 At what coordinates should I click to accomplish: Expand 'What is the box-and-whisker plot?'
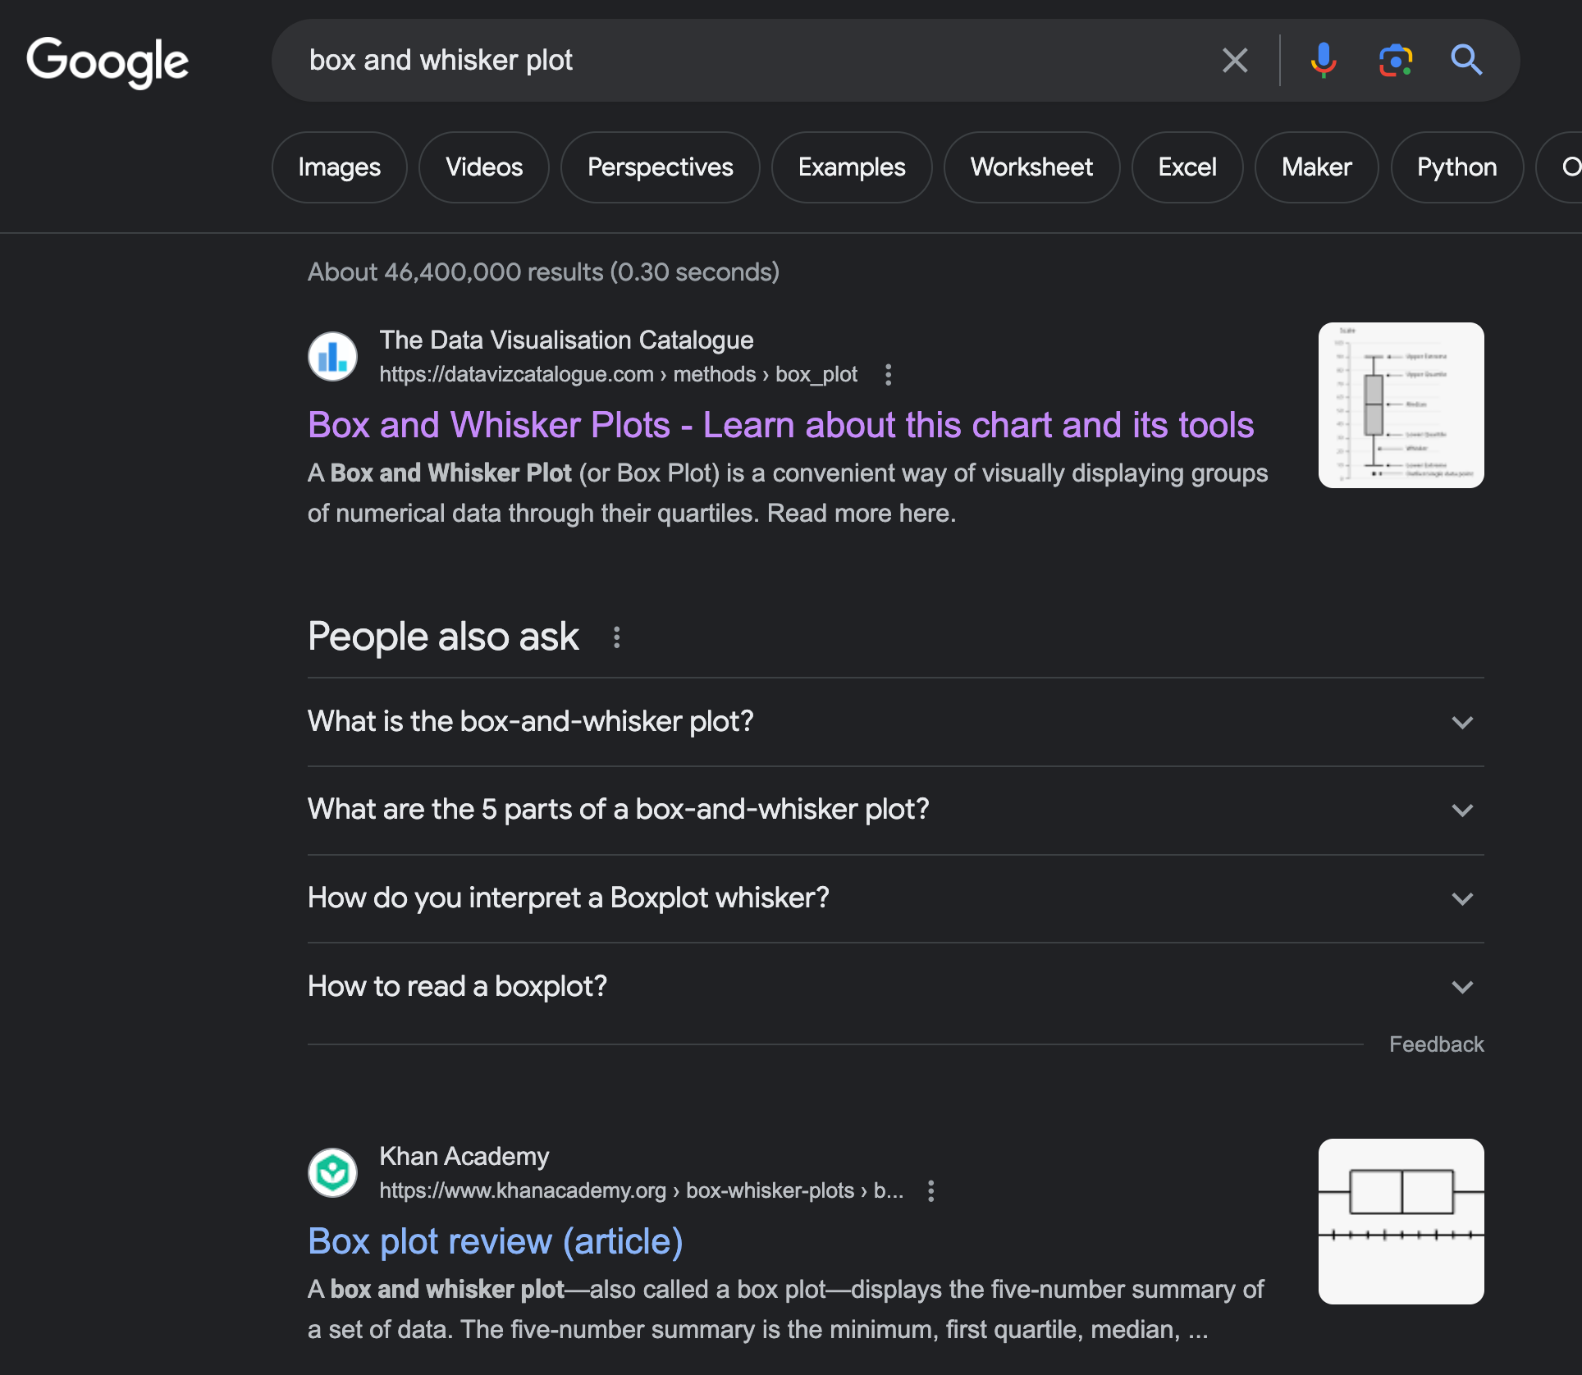coord(895,722)
